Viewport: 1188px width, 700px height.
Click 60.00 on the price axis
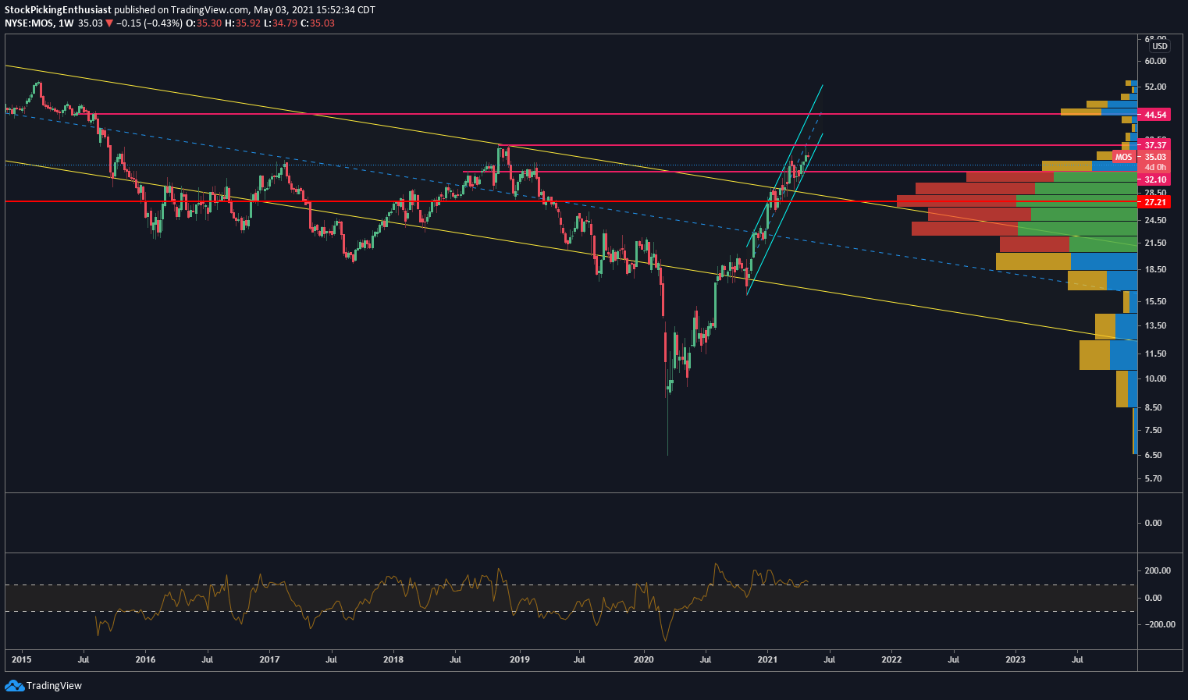pos(1155,61)
